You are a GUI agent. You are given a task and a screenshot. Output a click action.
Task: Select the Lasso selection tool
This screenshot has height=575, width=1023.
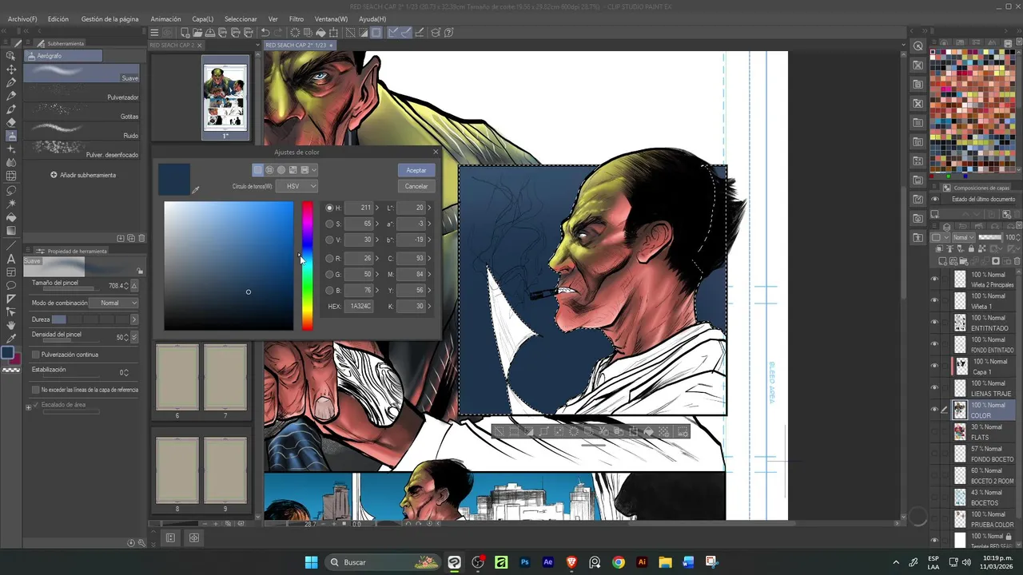click(11, 190)
